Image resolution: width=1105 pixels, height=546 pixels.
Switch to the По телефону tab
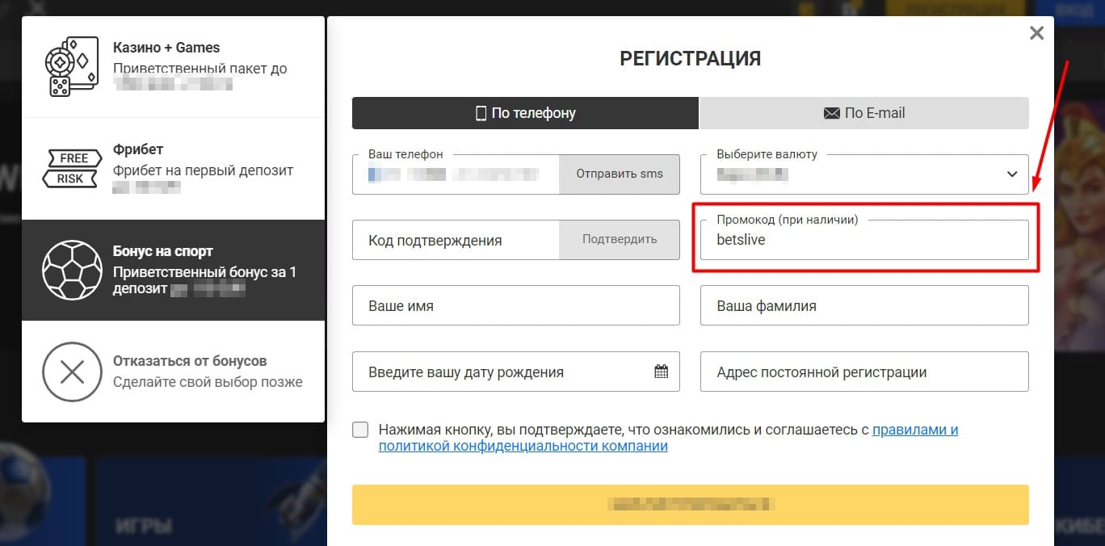525,113
